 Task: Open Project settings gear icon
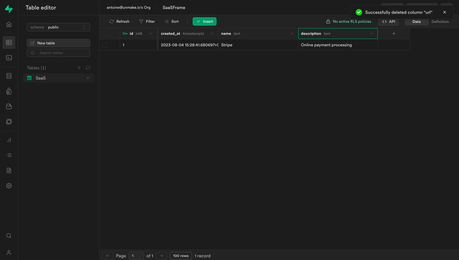point(9,185)
